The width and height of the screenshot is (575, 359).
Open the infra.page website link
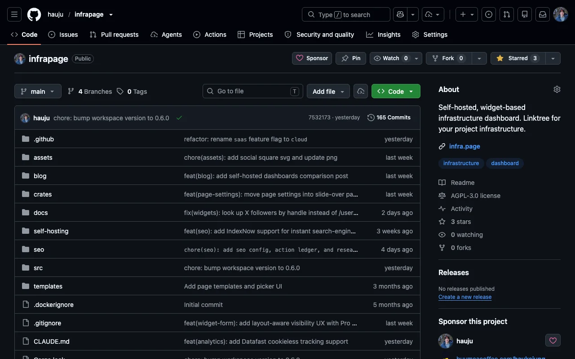click(464, 146)
